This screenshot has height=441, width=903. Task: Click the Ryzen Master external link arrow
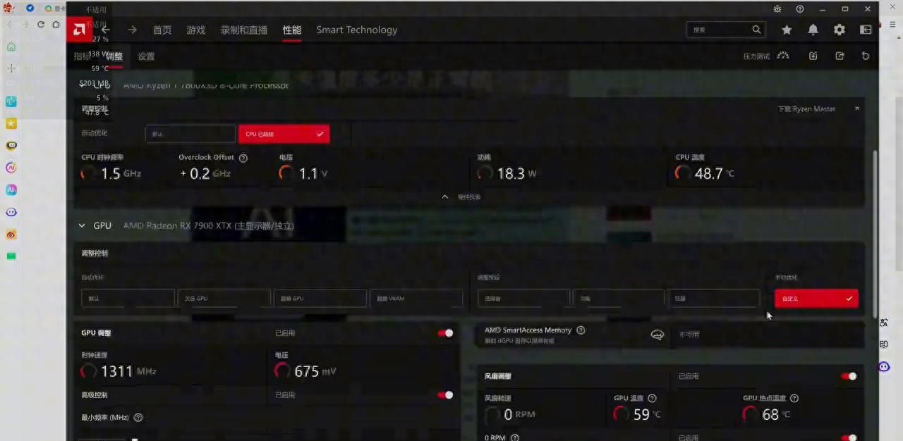click(x=857, y=108)
